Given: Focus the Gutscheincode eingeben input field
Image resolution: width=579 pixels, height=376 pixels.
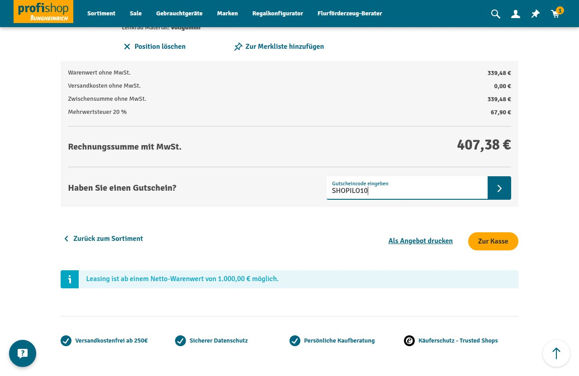Looking at the screenshot, I should point(407,188).
